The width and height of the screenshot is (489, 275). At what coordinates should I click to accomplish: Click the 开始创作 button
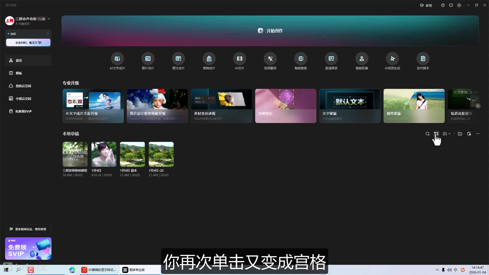tap(270, 31)
